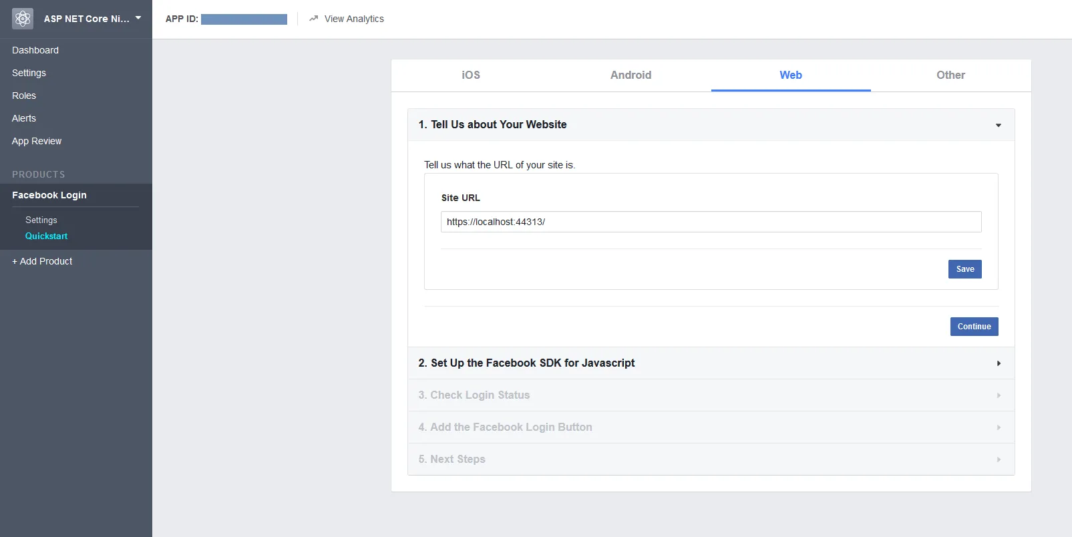Click the 'Site URL' field label
1072x537 pixels.
[x=461, y=198]
